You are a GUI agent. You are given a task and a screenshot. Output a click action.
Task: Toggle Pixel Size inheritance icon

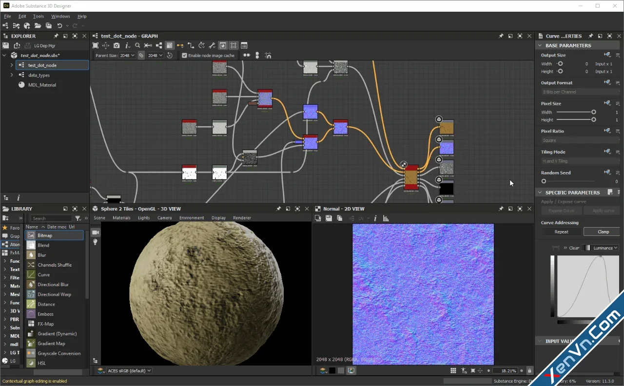[607, 103]
